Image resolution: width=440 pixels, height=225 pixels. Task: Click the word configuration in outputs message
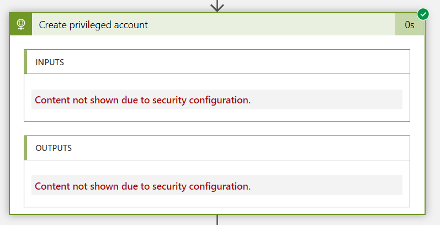point(220,186)
